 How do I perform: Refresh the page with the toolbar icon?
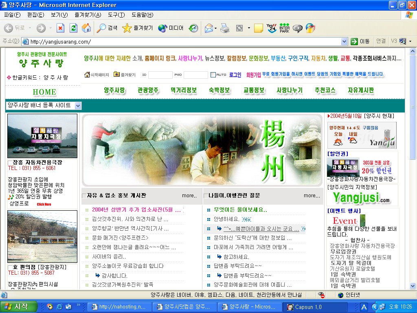73,28
